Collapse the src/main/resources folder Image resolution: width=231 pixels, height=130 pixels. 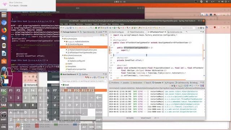click(x=63, y=55)
